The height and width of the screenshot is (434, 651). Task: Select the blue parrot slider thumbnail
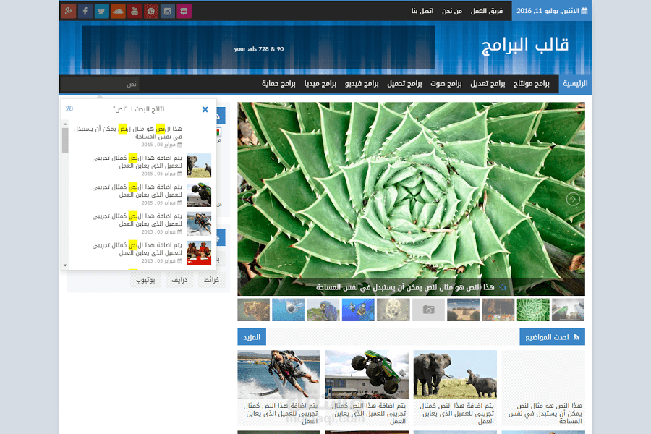[x=323, y=310]
